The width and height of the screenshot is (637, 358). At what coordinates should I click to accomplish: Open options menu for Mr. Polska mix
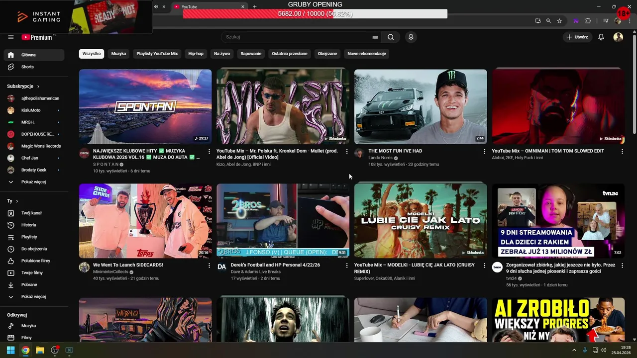pos(347,151)
